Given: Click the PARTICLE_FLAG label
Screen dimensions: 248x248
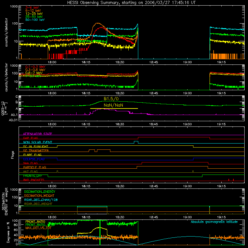Looking at the screenshot, I should click(35, 167).
